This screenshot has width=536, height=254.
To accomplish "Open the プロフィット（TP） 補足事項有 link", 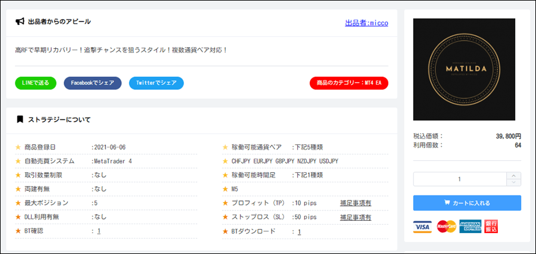I will [x=356, y=203].
